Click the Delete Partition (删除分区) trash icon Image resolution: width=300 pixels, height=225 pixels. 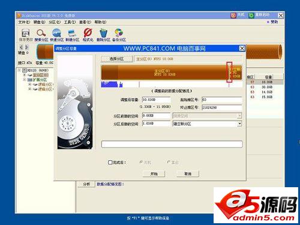point(103,33)
